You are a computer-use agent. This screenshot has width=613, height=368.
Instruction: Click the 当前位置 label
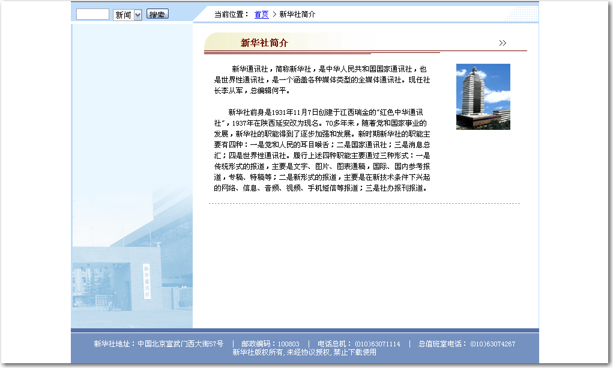(x=231, y=14)
